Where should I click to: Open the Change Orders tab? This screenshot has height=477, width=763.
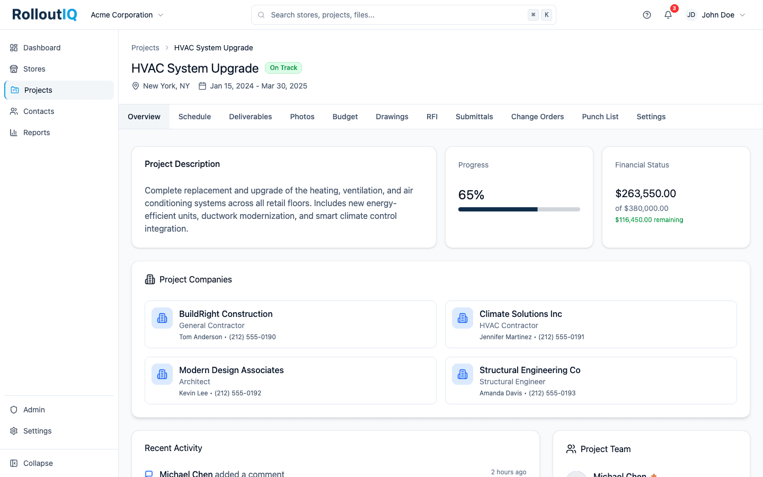[537, 117]
